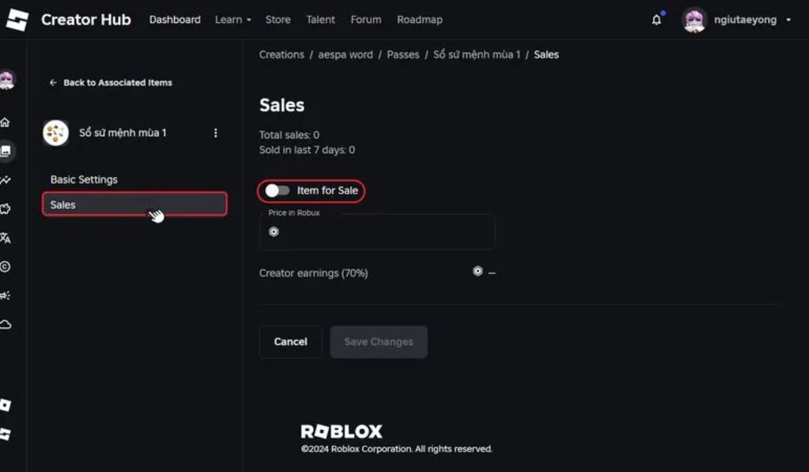This screenshot has width=809, height=472.
Task: Go to the Dashboard tab
Action: [175, 20]
